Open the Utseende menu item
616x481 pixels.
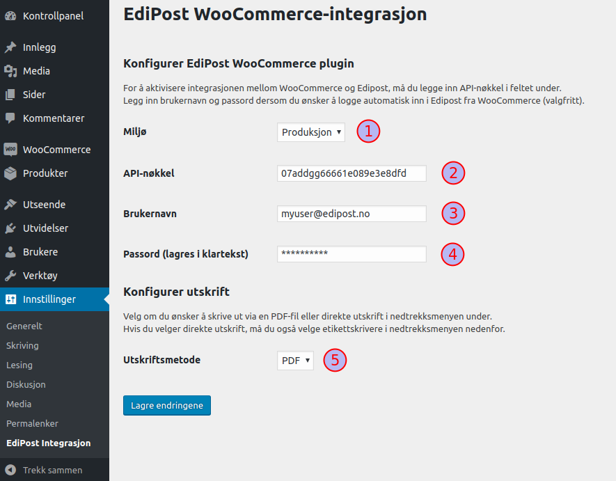(54, 205)
